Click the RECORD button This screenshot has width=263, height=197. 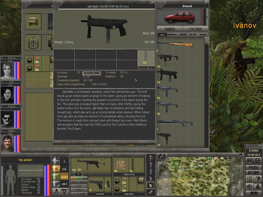254,172
